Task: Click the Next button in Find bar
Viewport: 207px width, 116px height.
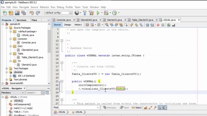Action: [x=124, y=108]
